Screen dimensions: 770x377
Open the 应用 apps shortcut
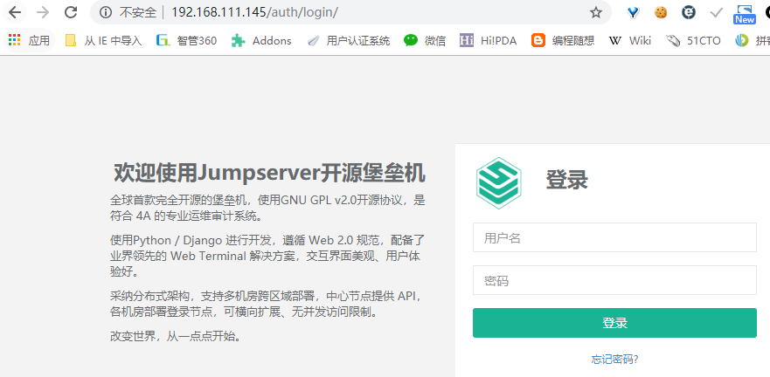30,41
